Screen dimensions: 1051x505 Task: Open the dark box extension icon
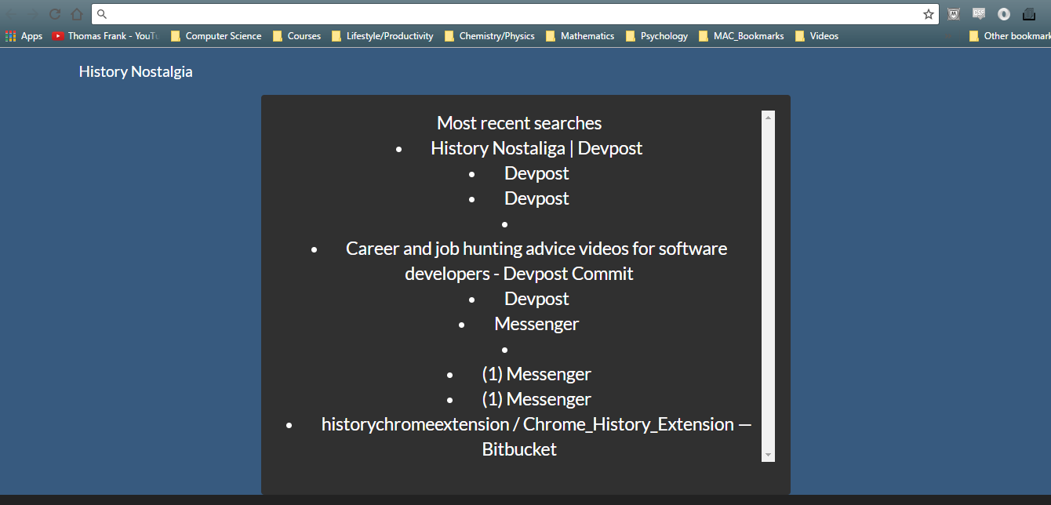[1029, 14]
